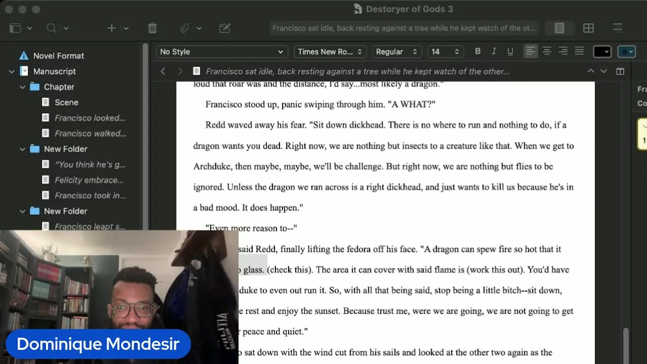Click the Manuscript book icon
This screenshot has width=647, height=364.
[24, 71]
